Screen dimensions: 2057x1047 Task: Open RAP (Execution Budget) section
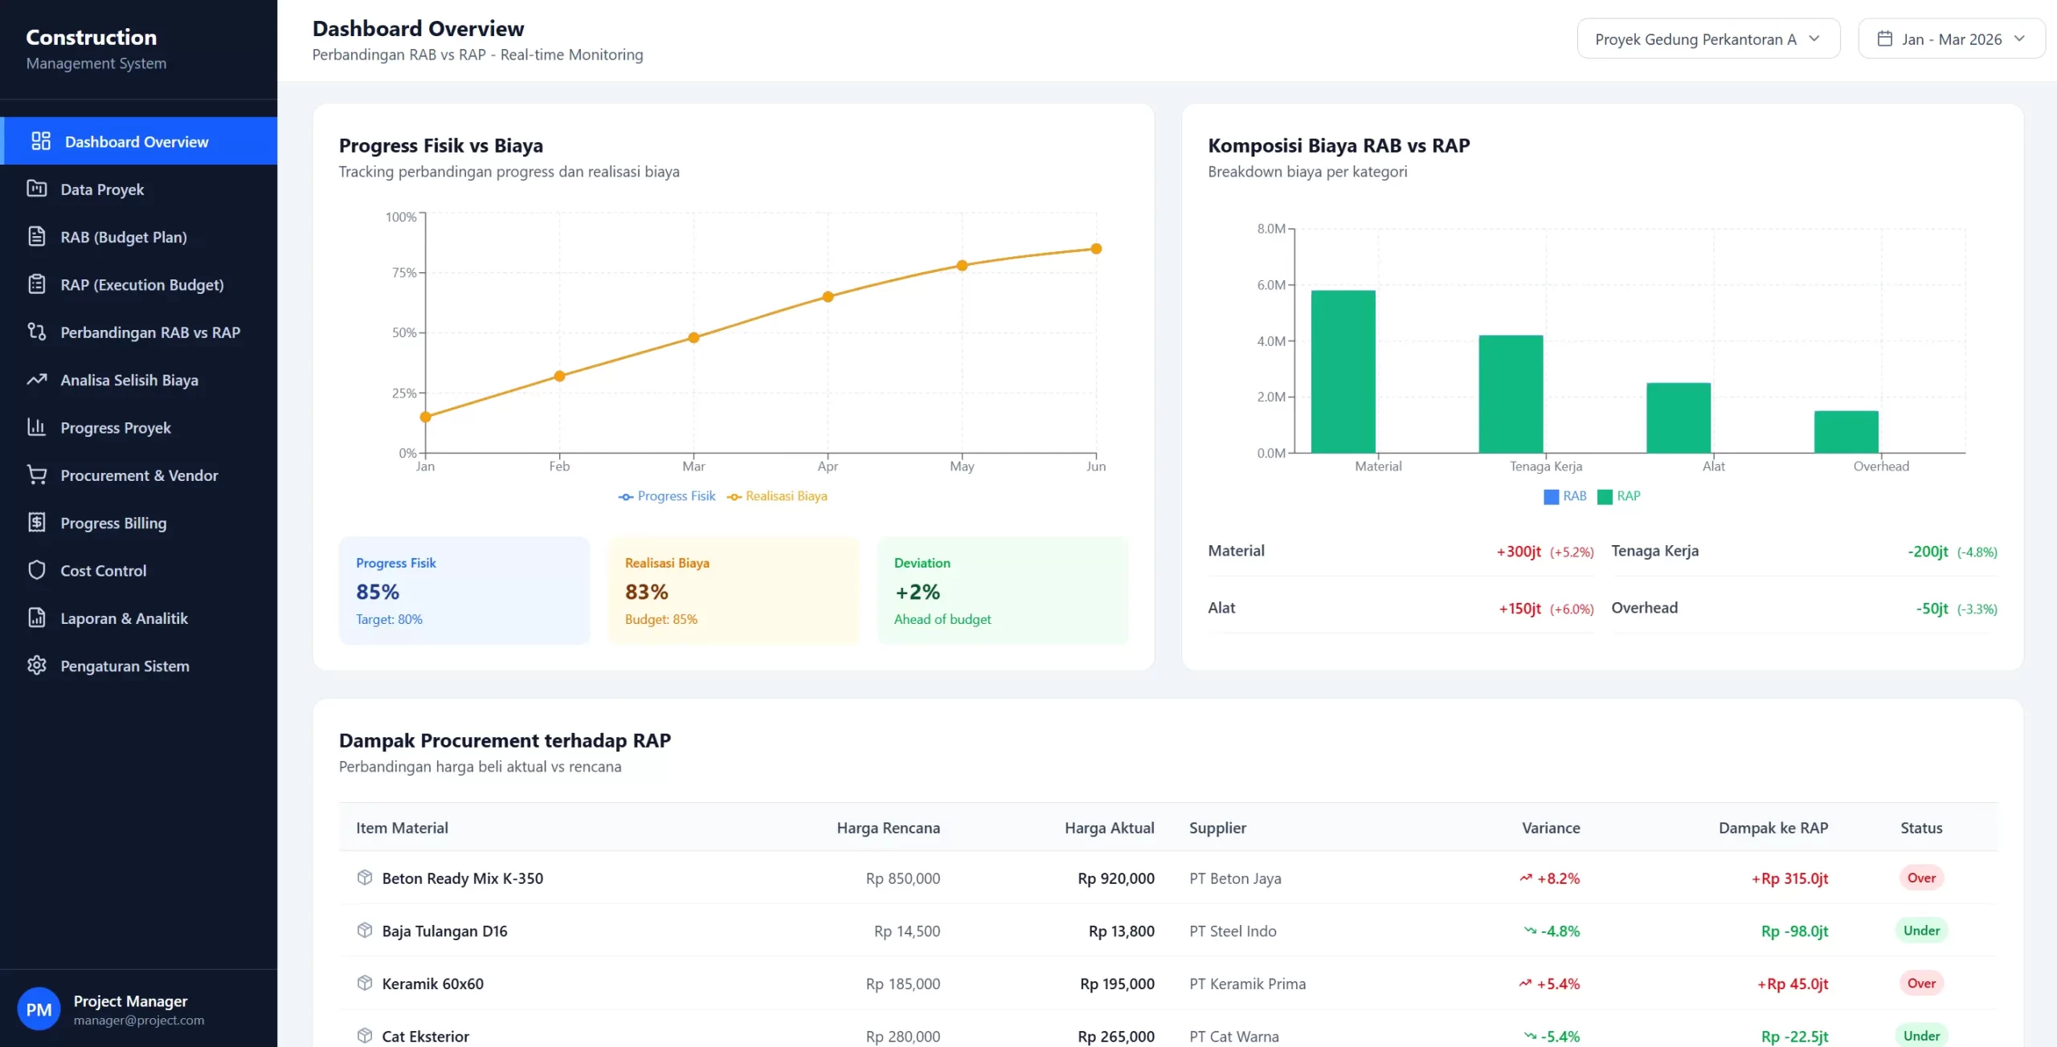point(141,284)
